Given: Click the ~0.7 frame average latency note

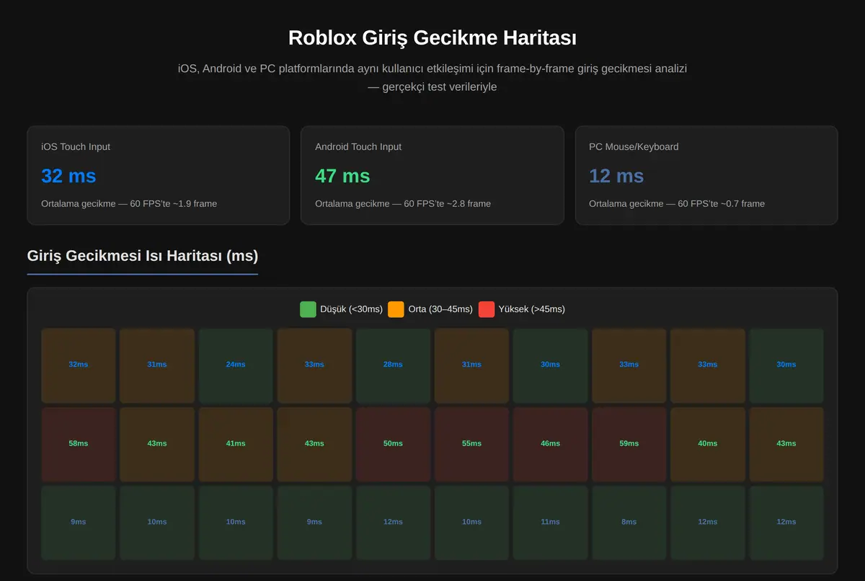Looking at the screenshot, I should (677, 204).
